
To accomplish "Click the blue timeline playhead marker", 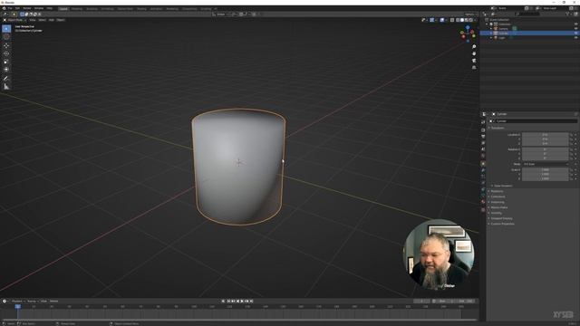I will coord(17,306).
